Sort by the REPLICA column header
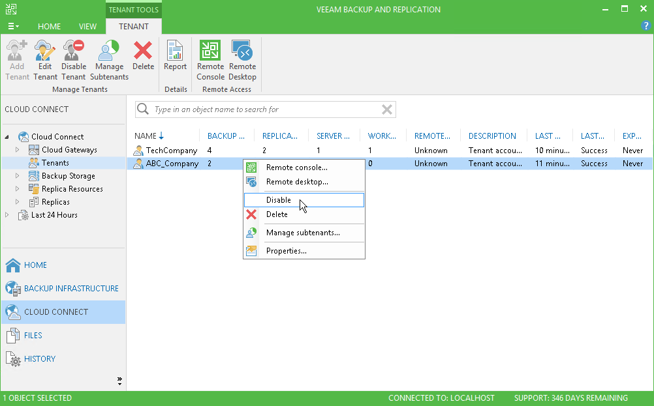Screen dimensions: 654x406 pos(280,136)
